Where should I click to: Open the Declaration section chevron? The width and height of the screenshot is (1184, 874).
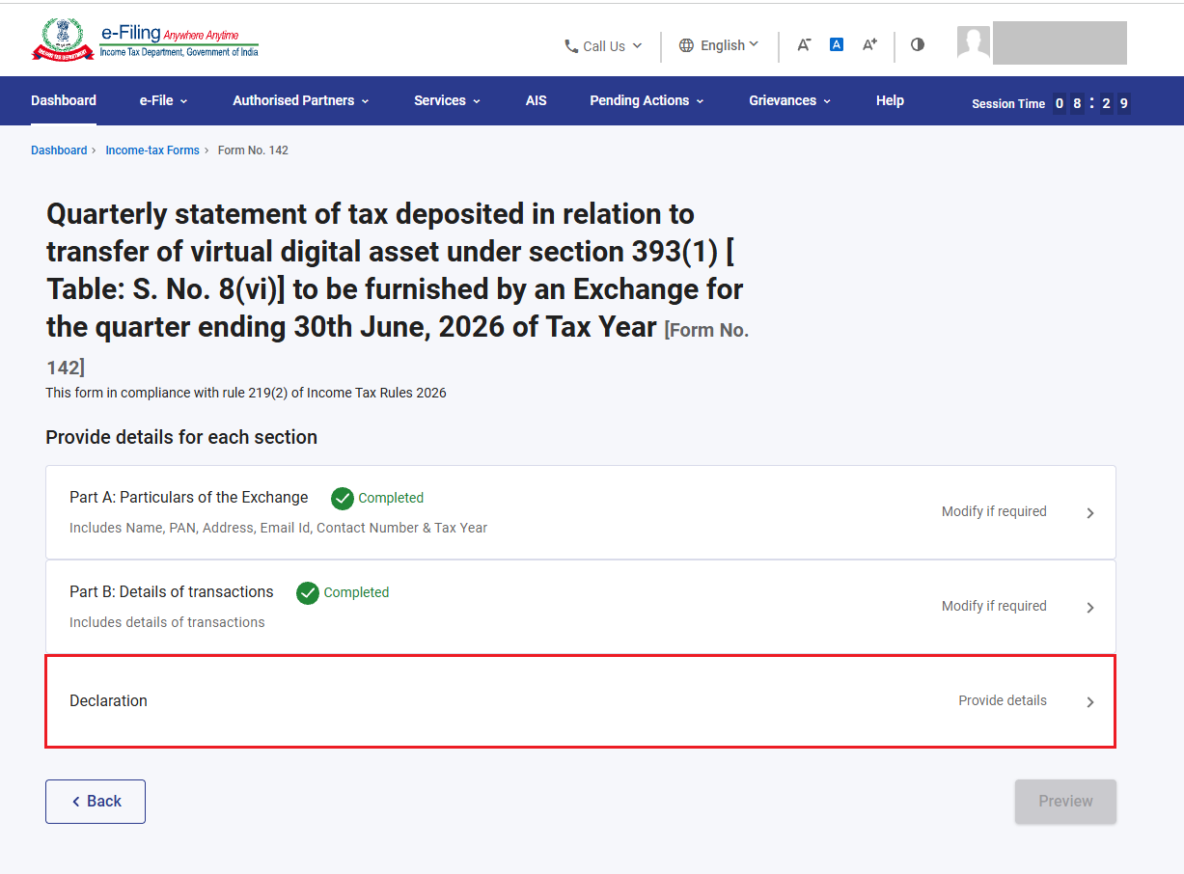pyautogui.click(x=1090, y=702)
